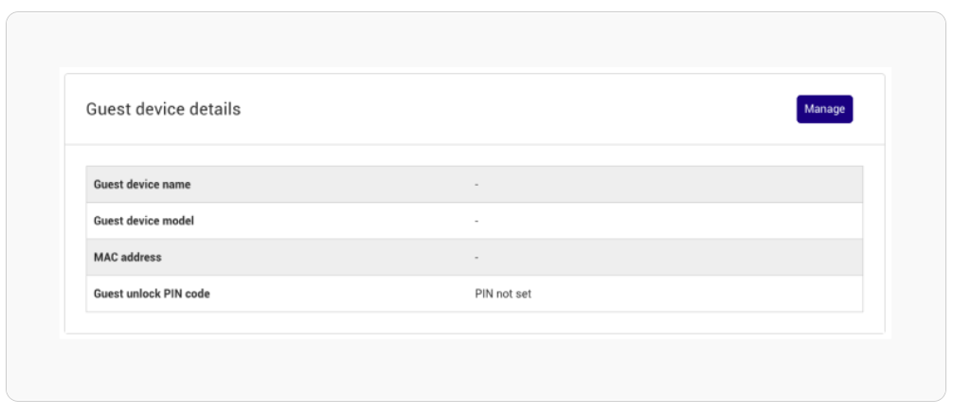The width and height of the screenshot is (953, 415).
Task: Click the Guest device name label
Action: pyautogui.click(x=142, y=184)
